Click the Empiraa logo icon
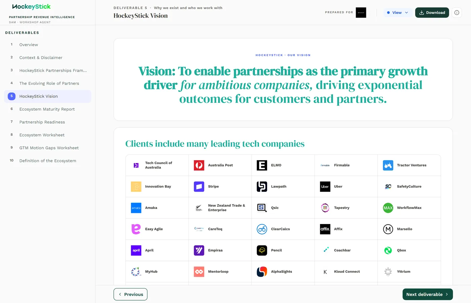471x303 pixels. click(199, 250)
